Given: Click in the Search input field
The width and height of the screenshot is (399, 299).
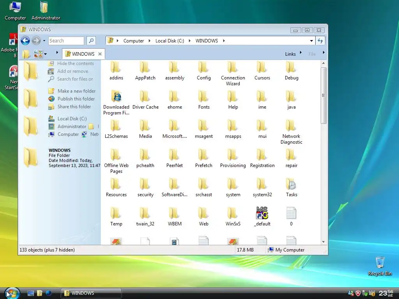Looking at the screenshot, I should pyautogui.click(x=66, y=40).
